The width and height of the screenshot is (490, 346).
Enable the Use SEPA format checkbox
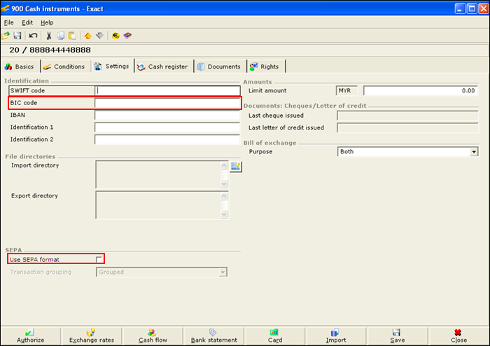tap(99, 259)
